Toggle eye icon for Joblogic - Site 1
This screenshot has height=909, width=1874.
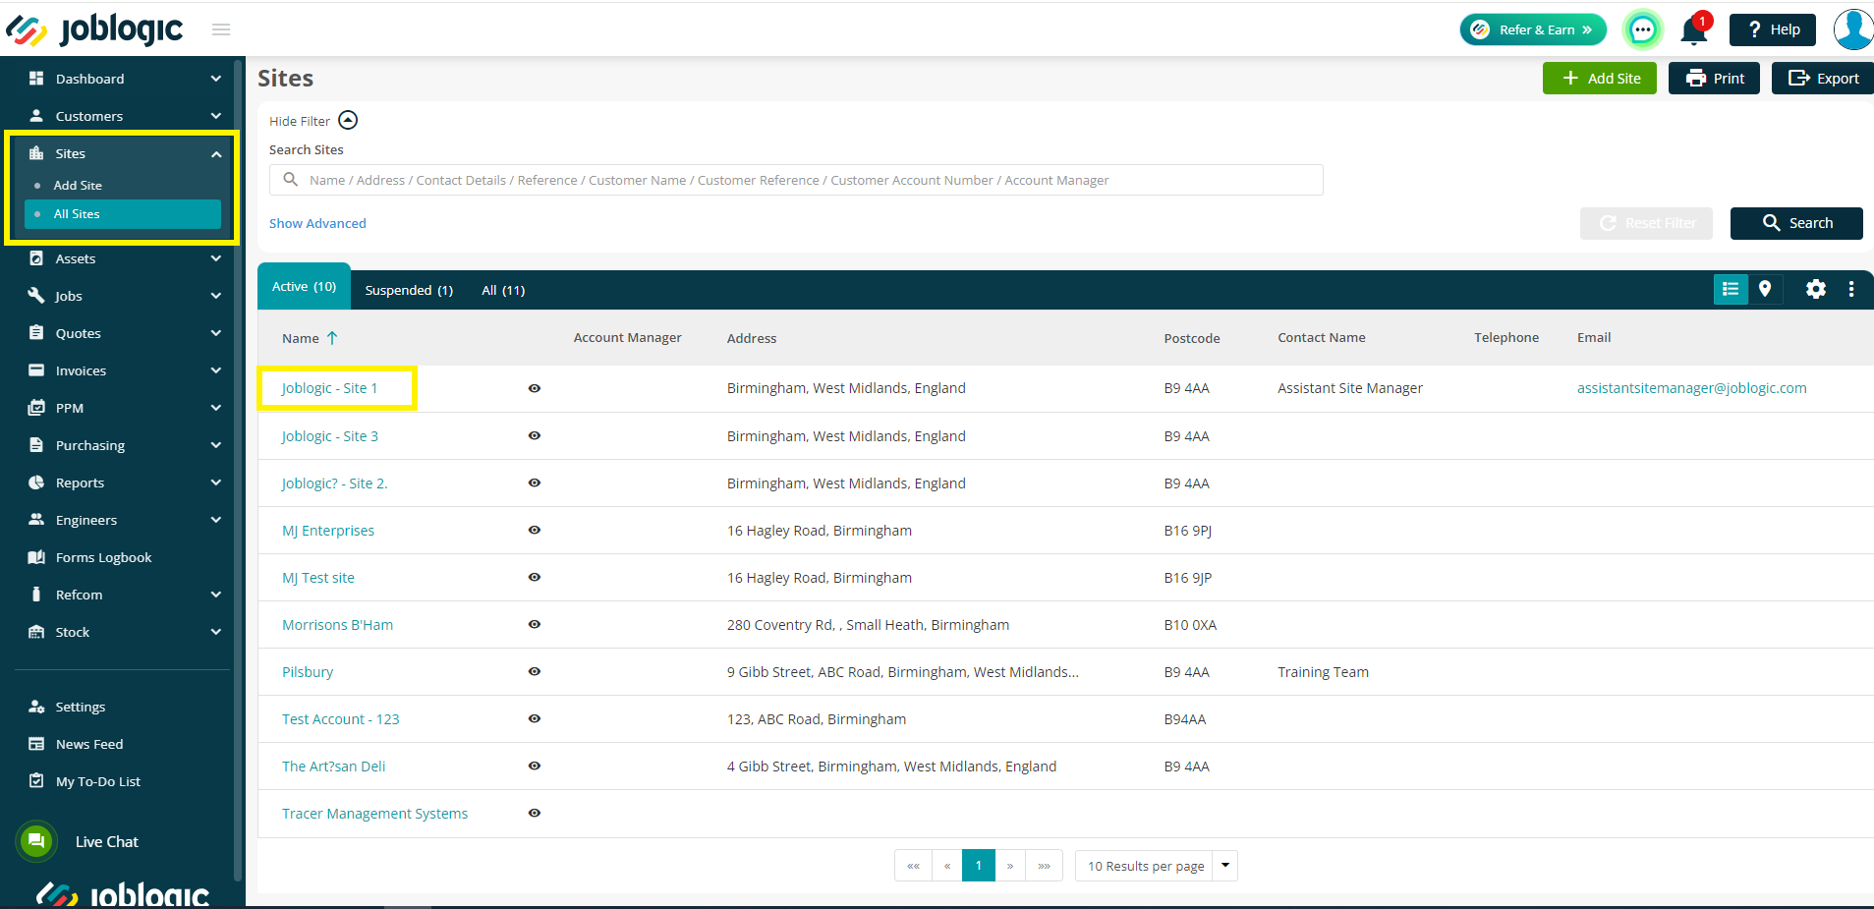pyautogui.click(x=535, y=388)
